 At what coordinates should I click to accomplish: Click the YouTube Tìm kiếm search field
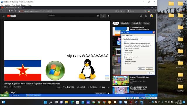72,16
